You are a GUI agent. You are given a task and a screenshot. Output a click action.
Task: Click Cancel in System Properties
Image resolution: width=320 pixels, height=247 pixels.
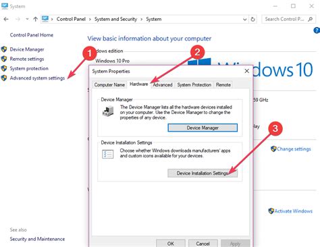click(x=203, y=244)
